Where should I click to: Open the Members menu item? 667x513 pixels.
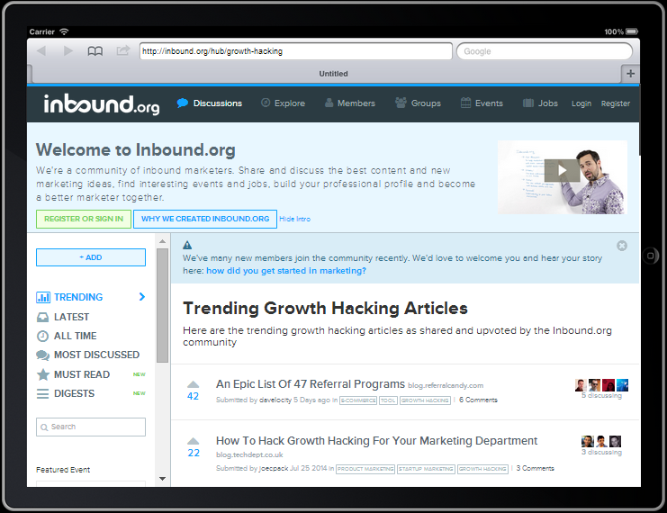pyautogui.click(x=349, y=103)
